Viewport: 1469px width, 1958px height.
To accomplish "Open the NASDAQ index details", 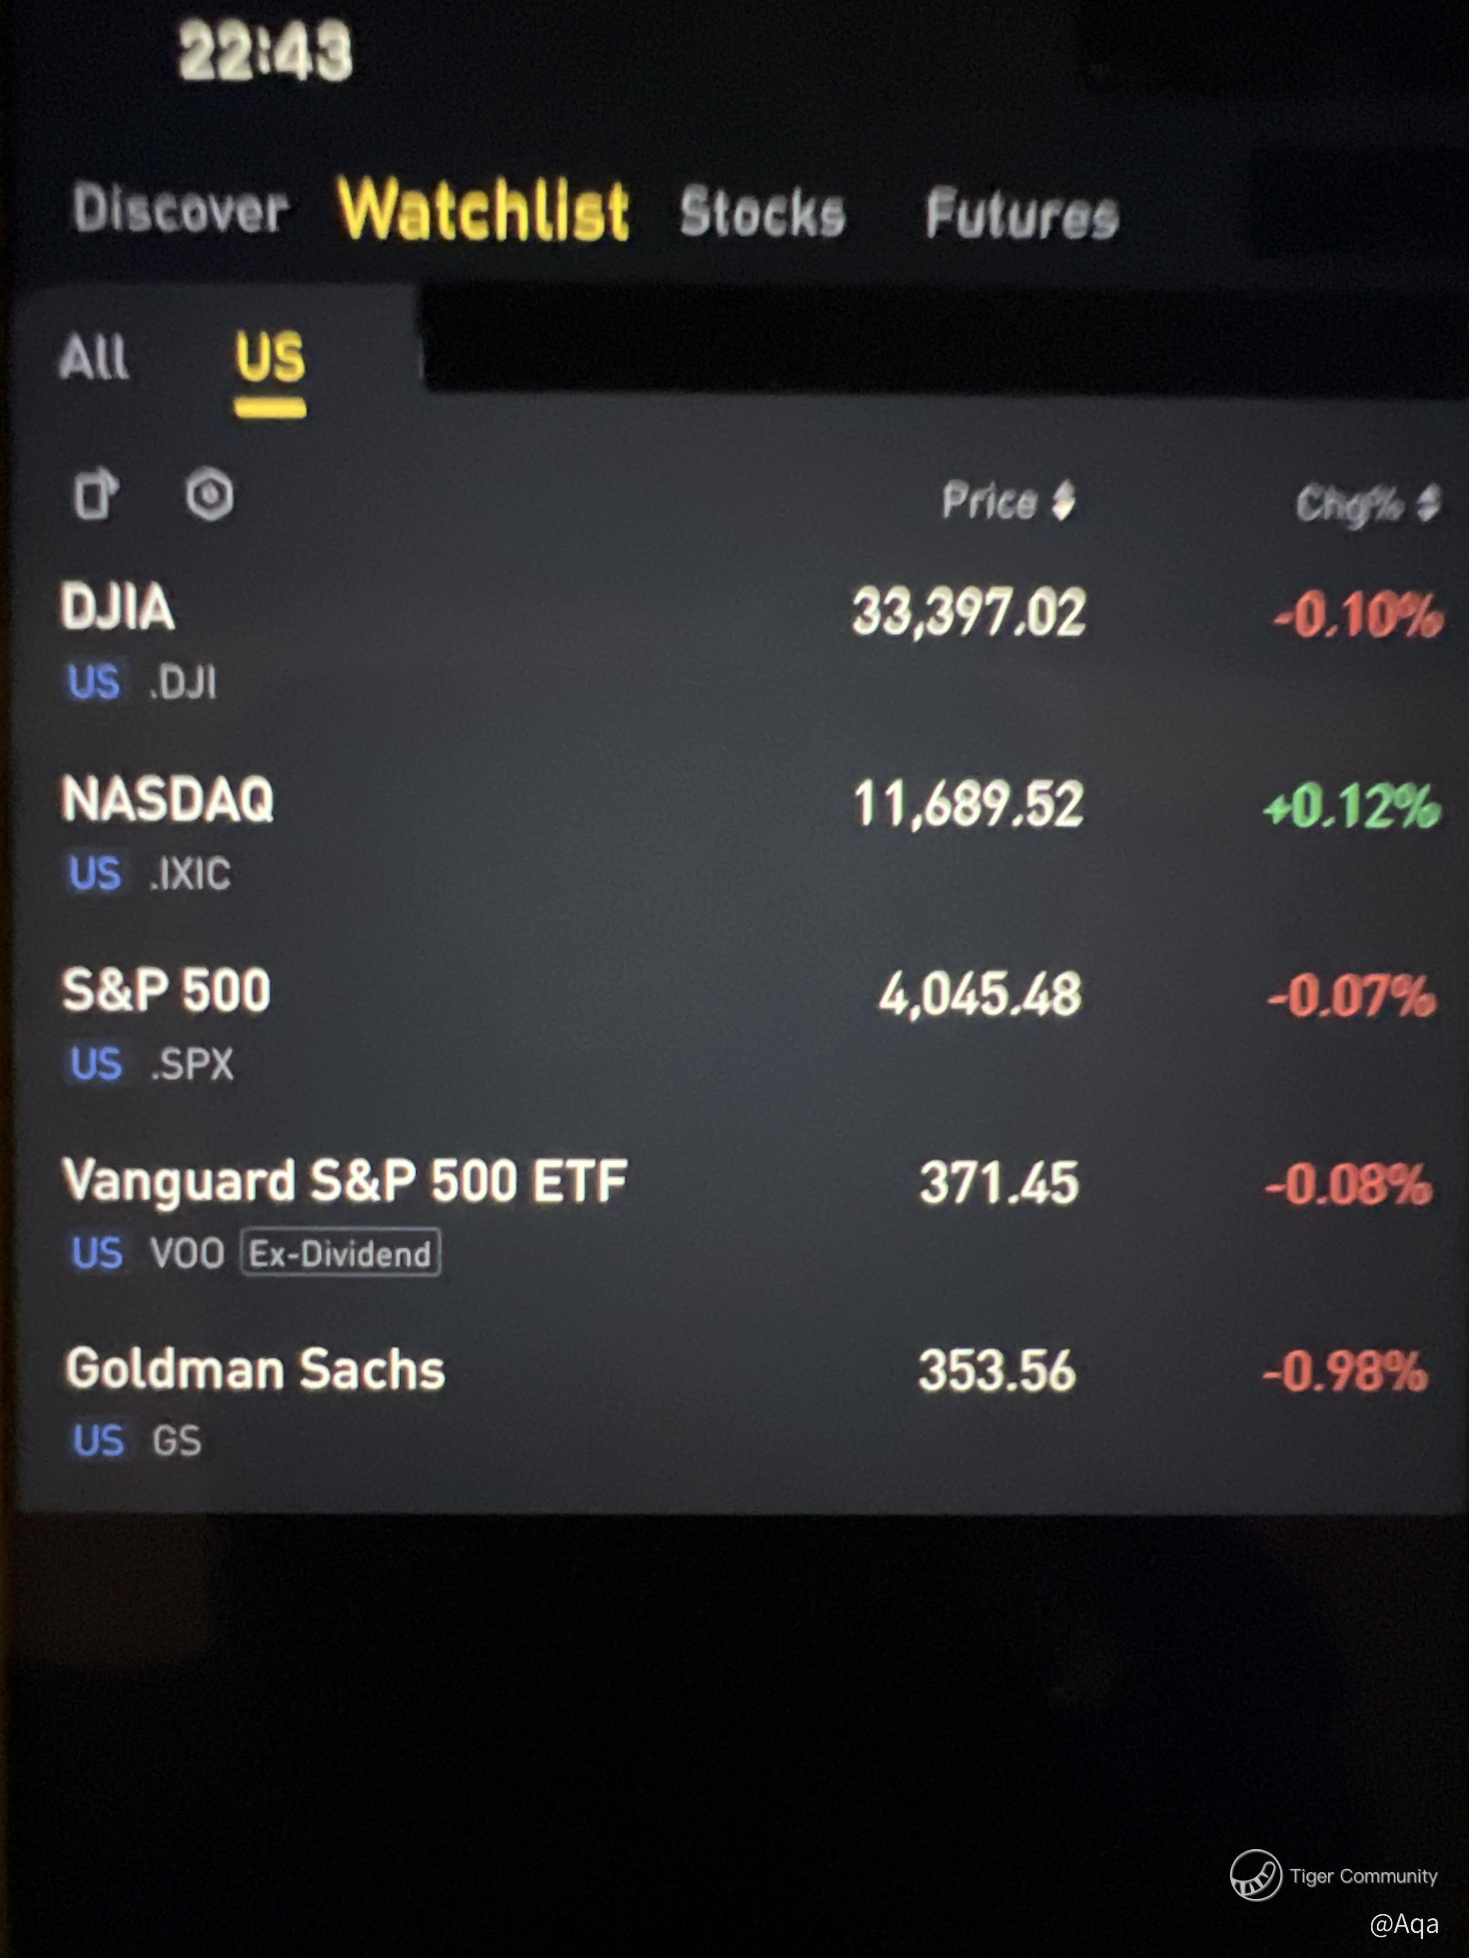I will pyautogui.click(x=168, y=800).
